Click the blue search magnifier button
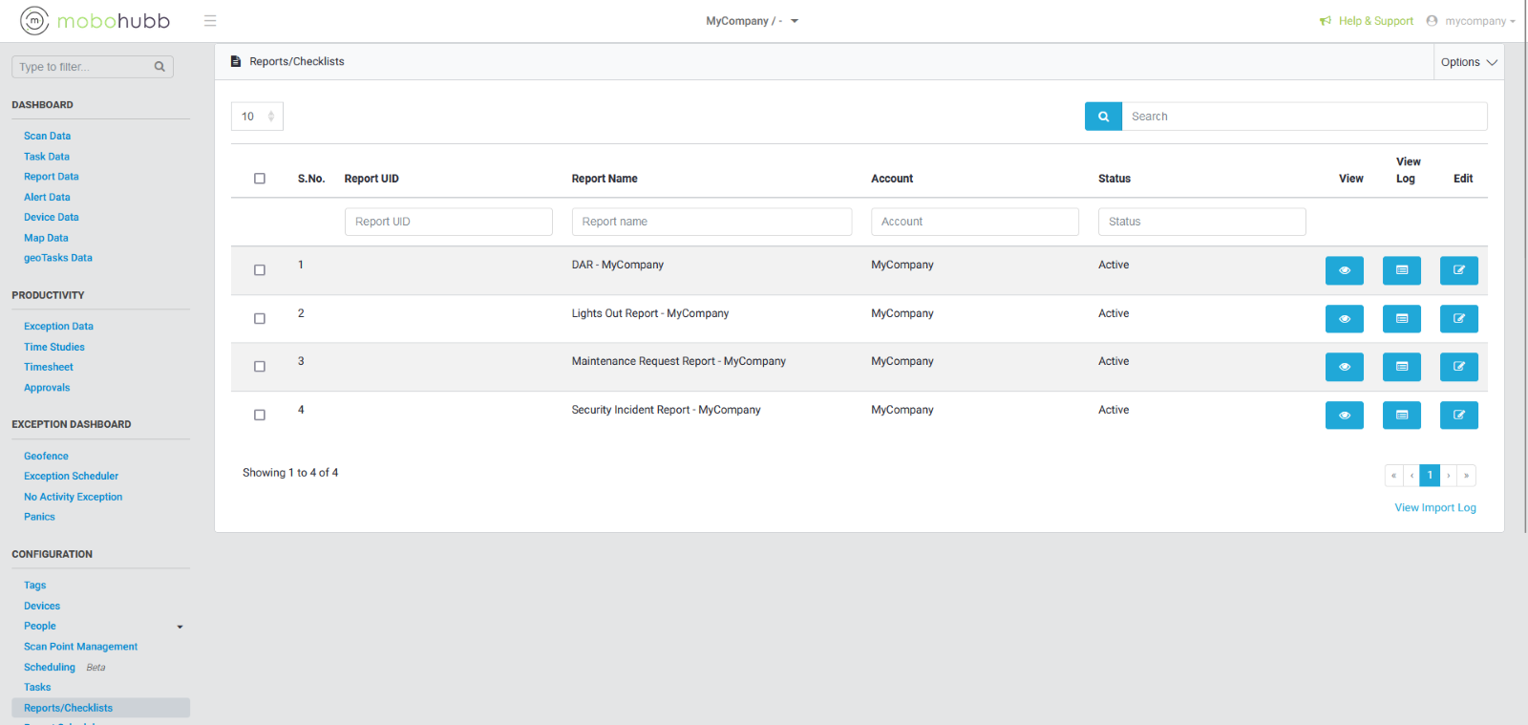 point(1103,117)
